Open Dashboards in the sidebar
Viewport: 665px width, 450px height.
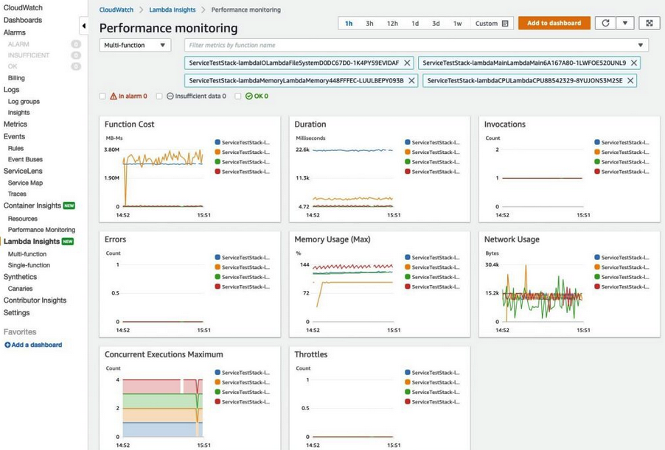[x=22, y=20]
